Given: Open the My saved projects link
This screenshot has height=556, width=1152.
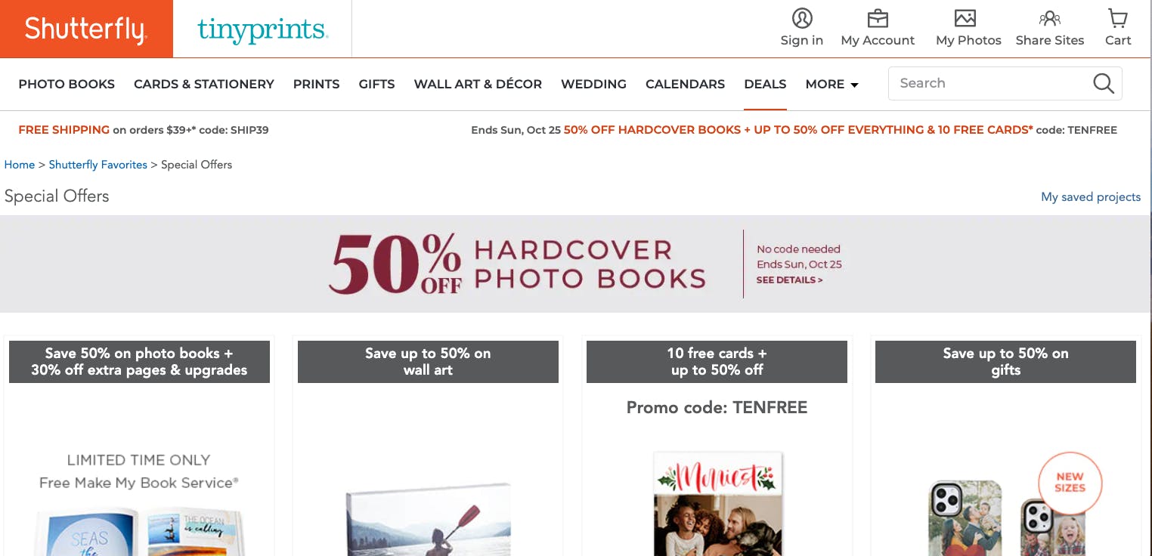Looking at the screenshot, I should [x=1091, y=197].
